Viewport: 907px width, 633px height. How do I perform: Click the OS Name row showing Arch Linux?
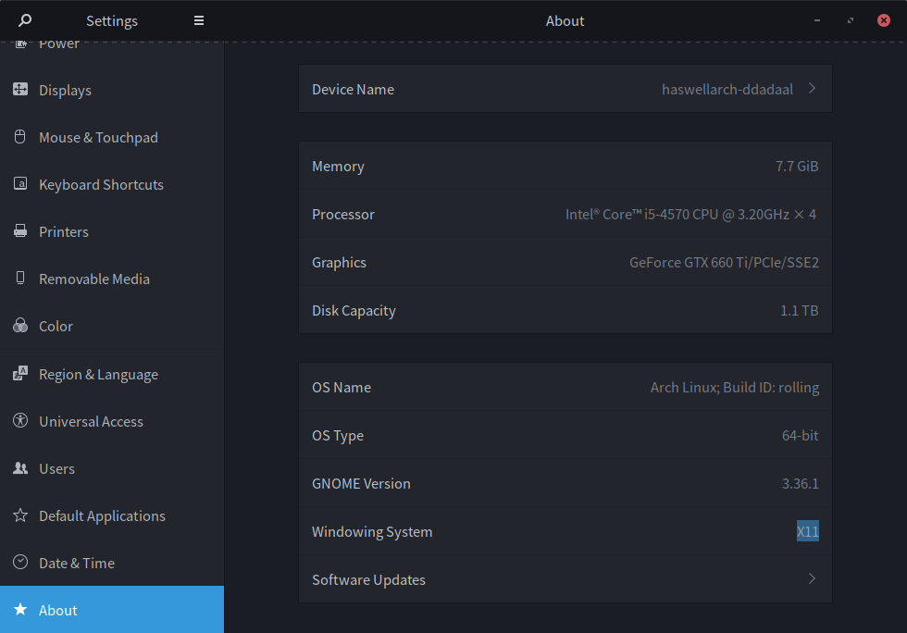pyautogui.click(x=565, y=387)
